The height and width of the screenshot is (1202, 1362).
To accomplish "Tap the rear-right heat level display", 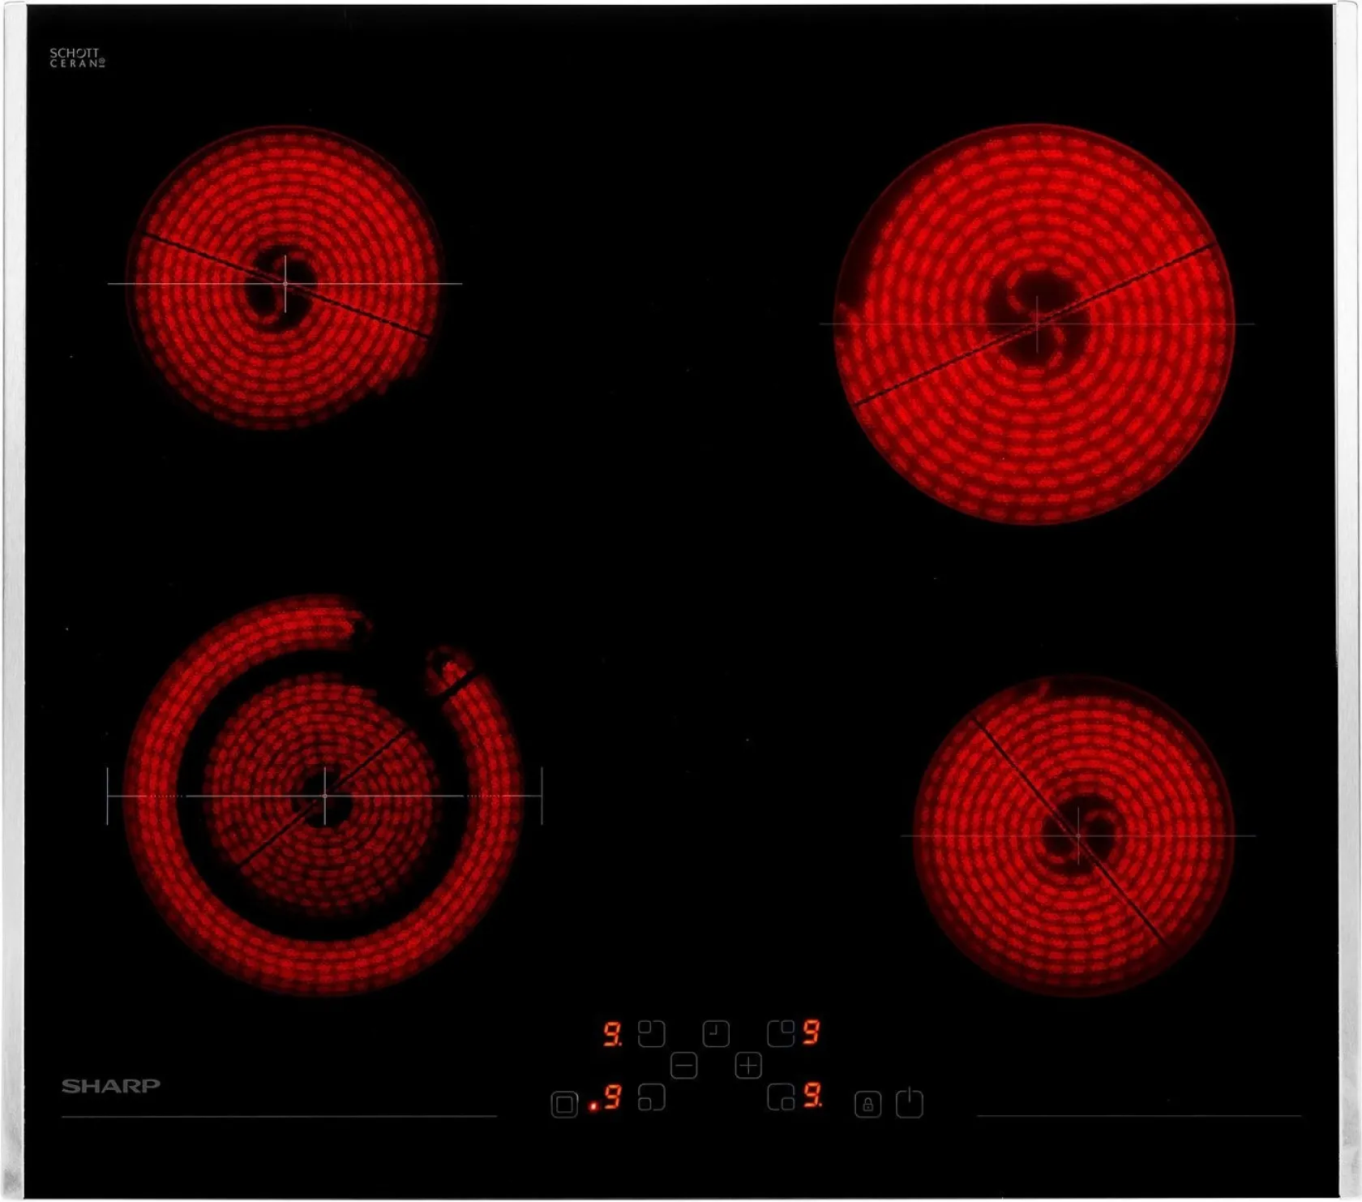I will click(811, 1032).
